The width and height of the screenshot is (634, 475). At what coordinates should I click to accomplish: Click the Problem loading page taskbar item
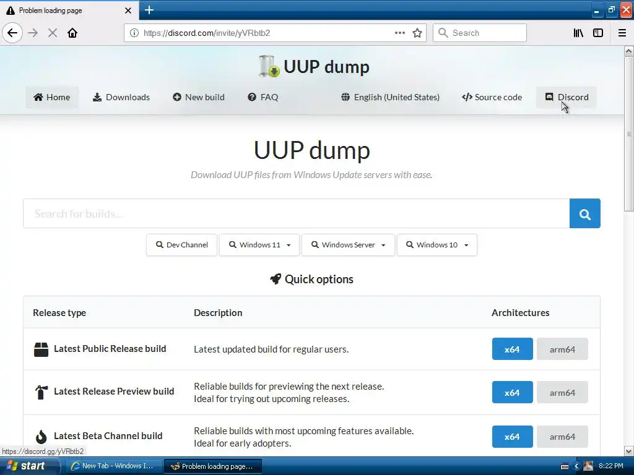pos(213,466)
